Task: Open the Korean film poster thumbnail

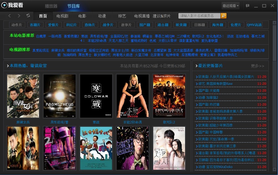Action: click(169, 148)
